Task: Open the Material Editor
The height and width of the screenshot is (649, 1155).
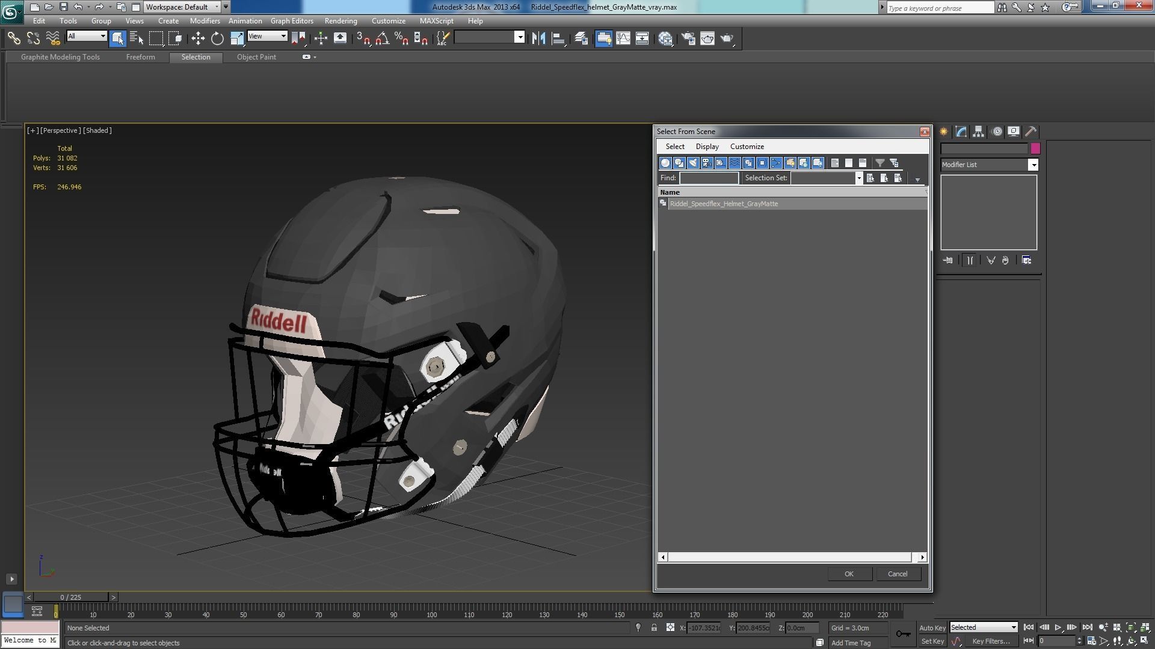Action: pos(665,38)
